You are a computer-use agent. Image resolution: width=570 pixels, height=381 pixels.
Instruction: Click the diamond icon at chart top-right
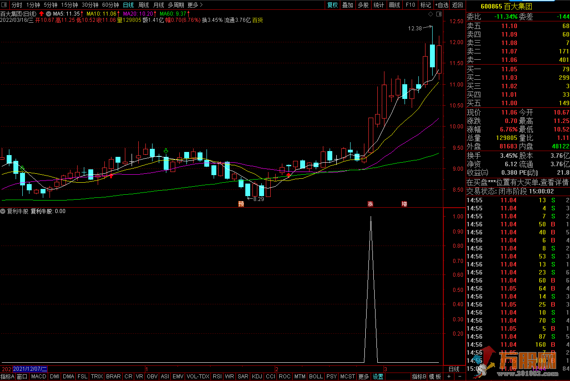(x=431, y=14)
